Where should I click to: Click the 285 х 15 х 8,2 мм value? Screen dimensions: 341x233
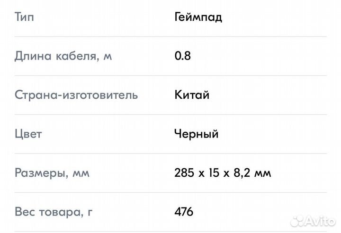click(x=223, y=173)
